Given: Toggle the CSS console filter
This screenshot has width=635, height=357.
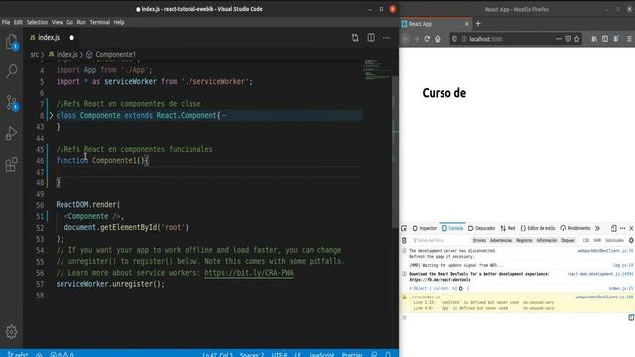Looking at the screenshot, I should pos(586,240).
